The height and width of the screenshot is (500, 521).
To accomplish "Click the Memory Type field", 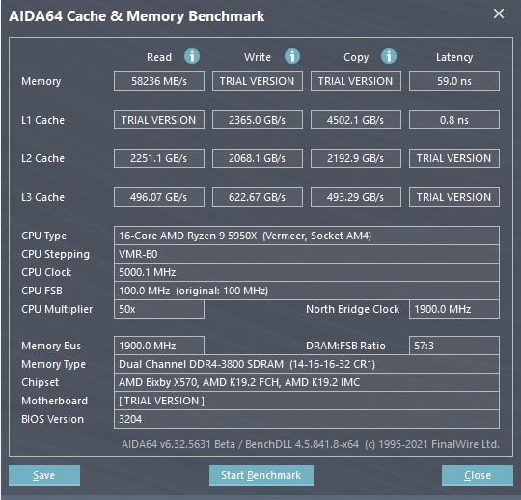I will click(x=307, y=364).
